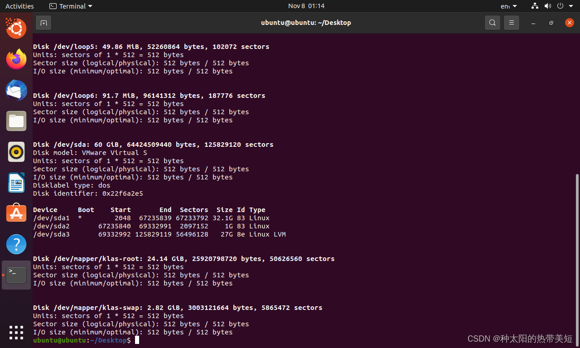Toggle sound via the volume indicator
The width and height of the screenshot is (580, 348).
pos(548,6)
